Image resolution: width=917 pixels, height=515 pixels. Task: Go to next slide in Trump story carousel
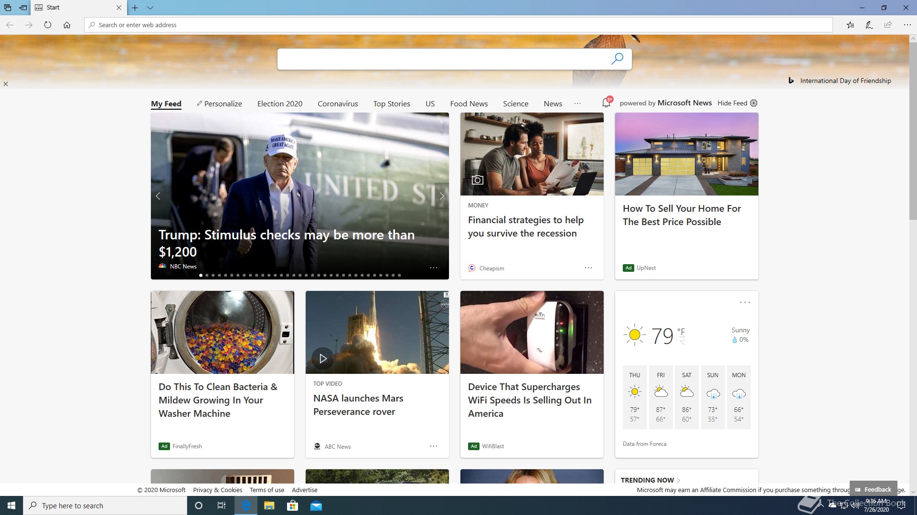coord(441,196)
